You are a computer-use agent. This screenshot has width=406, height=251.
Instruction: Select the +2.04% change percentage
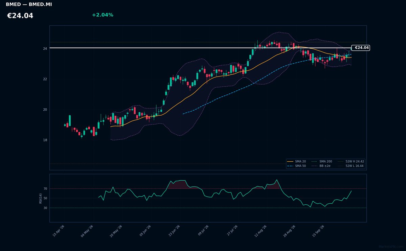click(103, 15)
